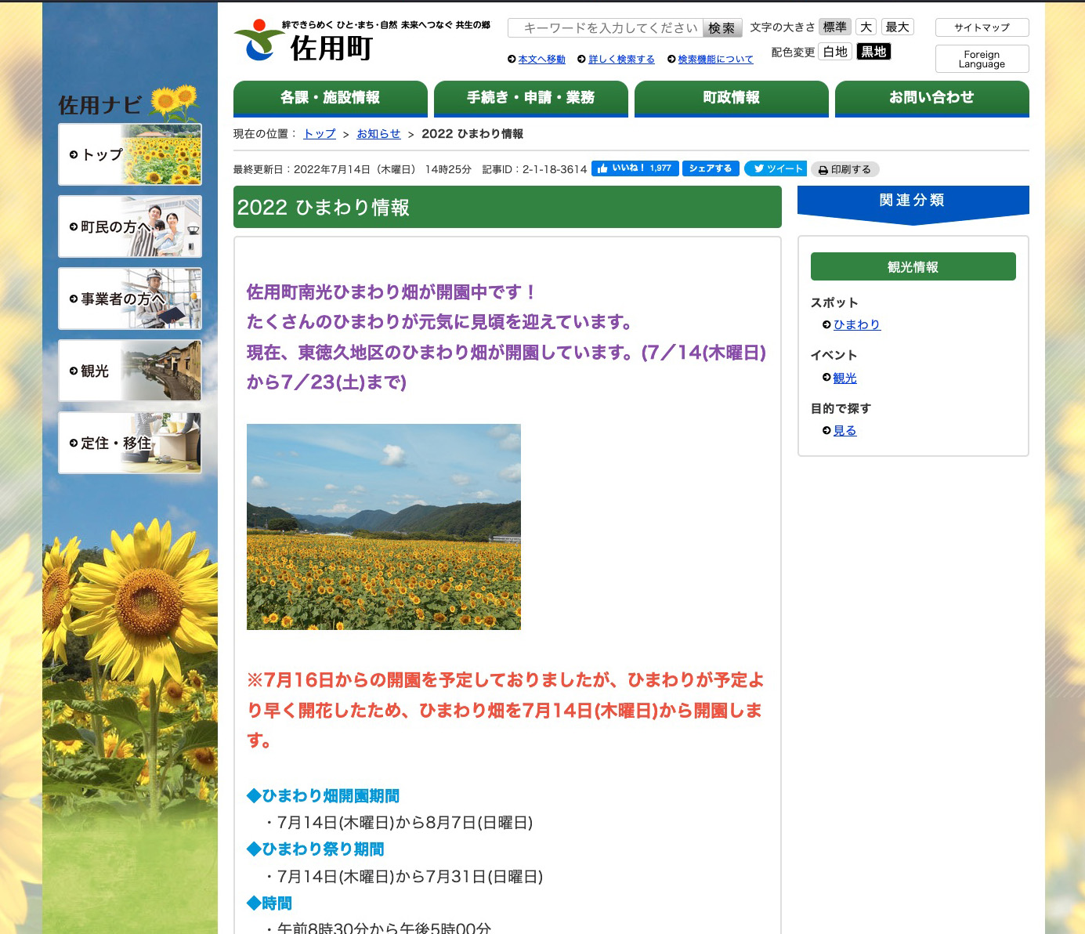Open the 定住・移住 navigation tile
Viewport: 1085px width, 934px height.
(x=130, y=443)
